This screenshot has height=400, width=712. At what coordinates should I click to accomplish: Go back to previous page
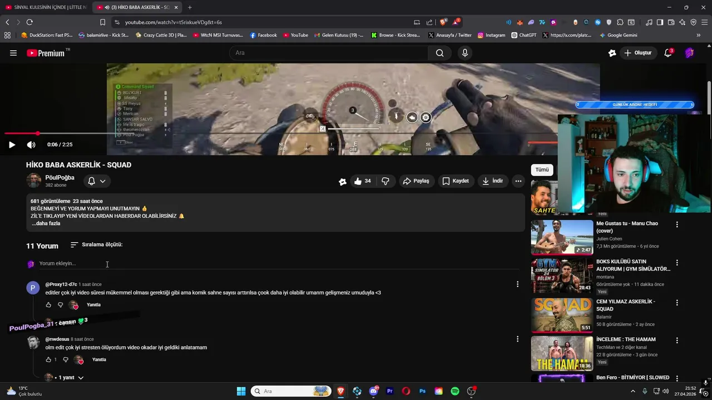click(7, 22)
